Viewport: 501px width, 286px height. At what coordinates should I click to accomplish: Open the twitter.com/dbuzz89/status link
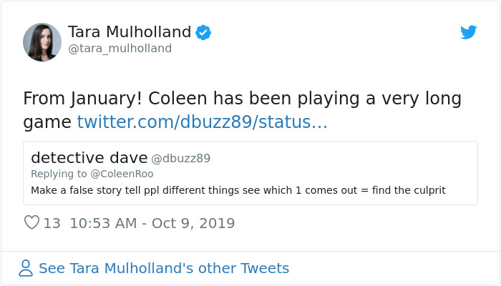coord(202,122)
